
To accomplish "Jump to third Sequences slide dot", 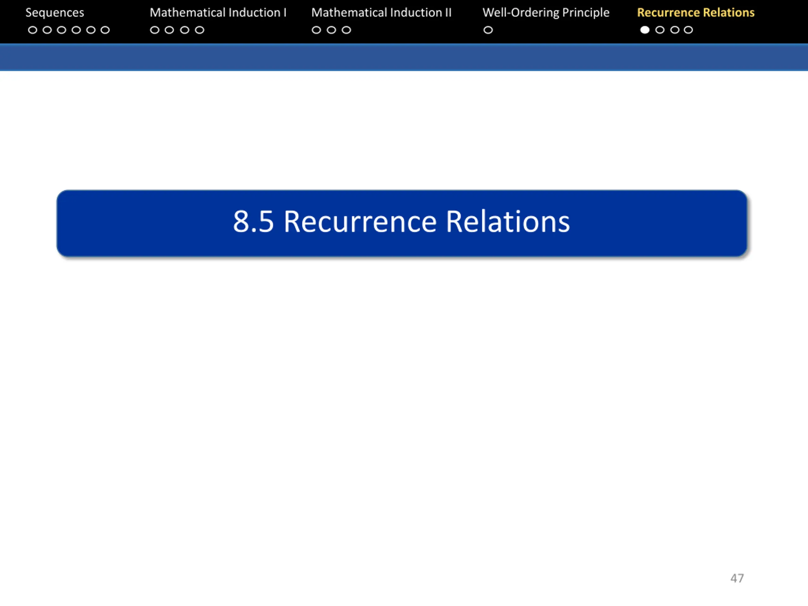I will tap(62, 30).
